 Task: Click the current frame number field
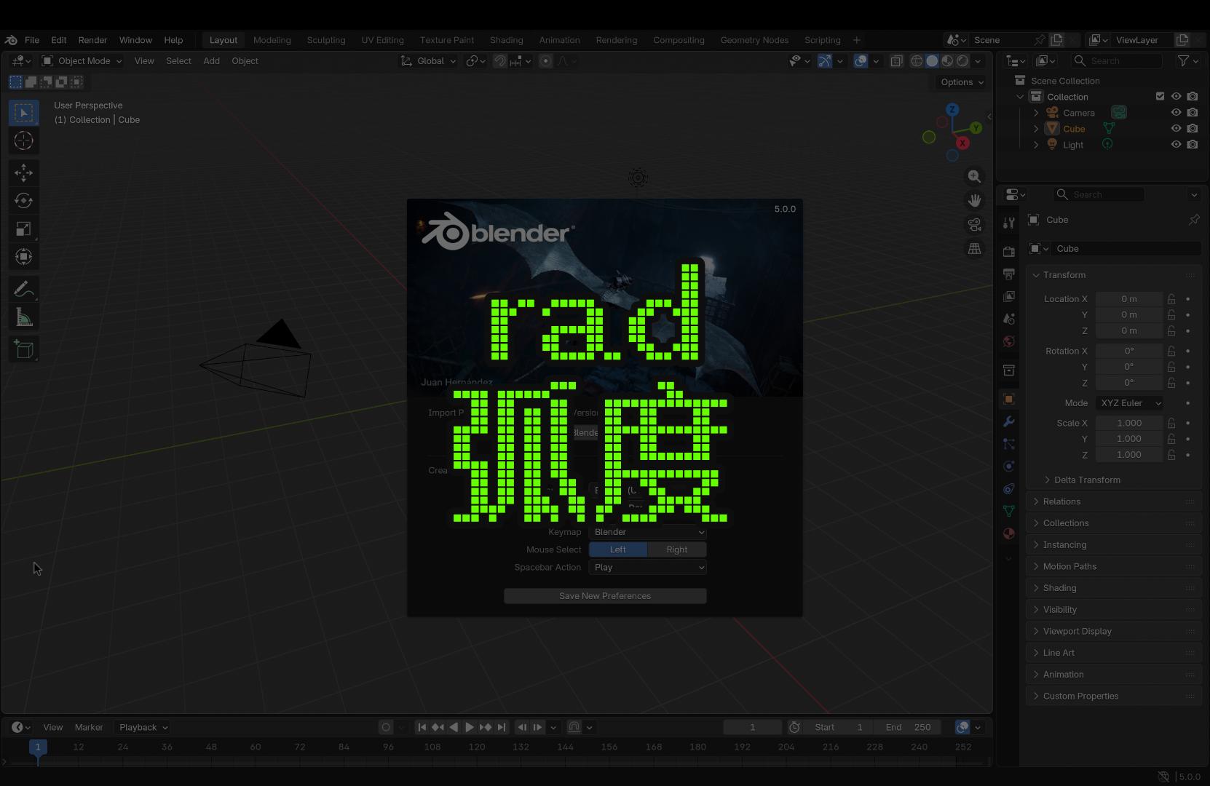pos(753,727)
